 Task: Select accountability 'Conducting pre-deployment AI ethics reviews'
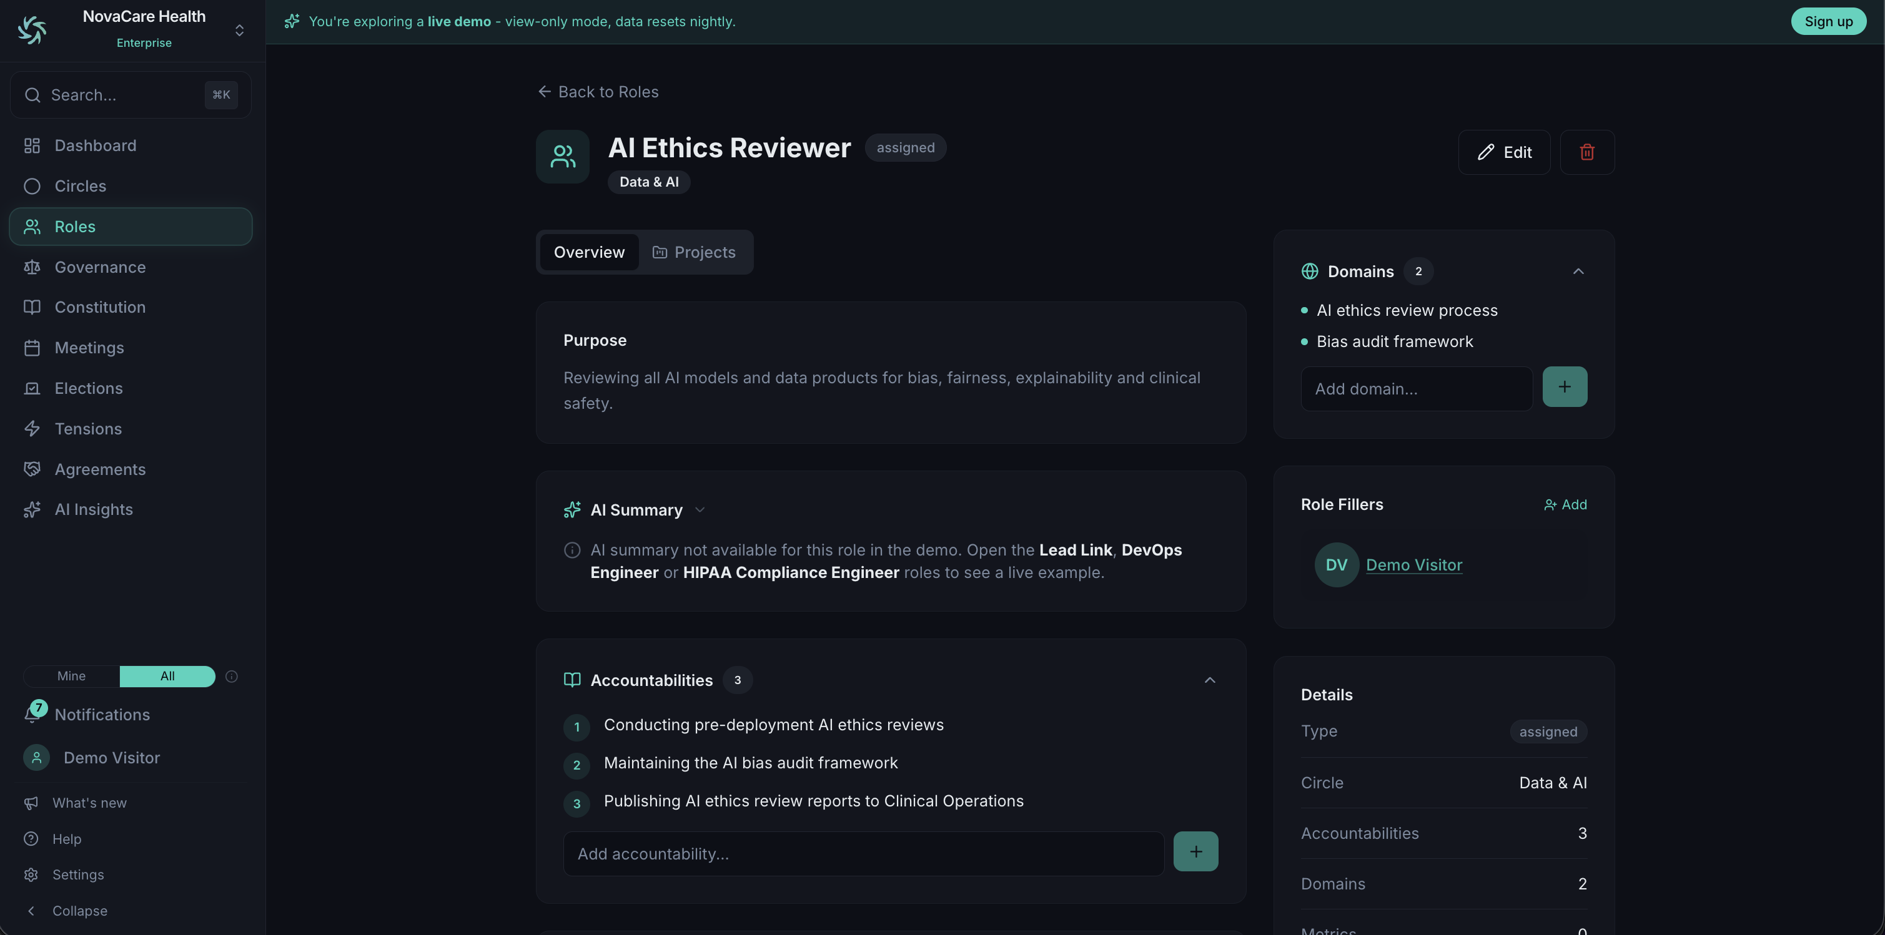point(773,725)
